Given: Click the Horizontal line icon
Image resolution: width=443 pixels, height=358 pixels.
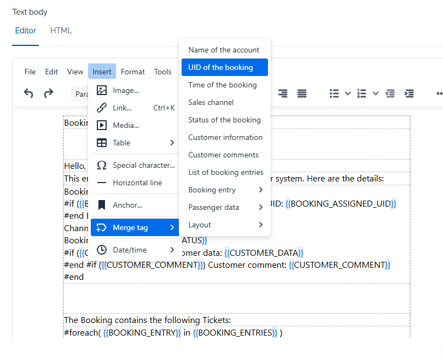Looking at the screenshot, I should click(x=102, y=183).
